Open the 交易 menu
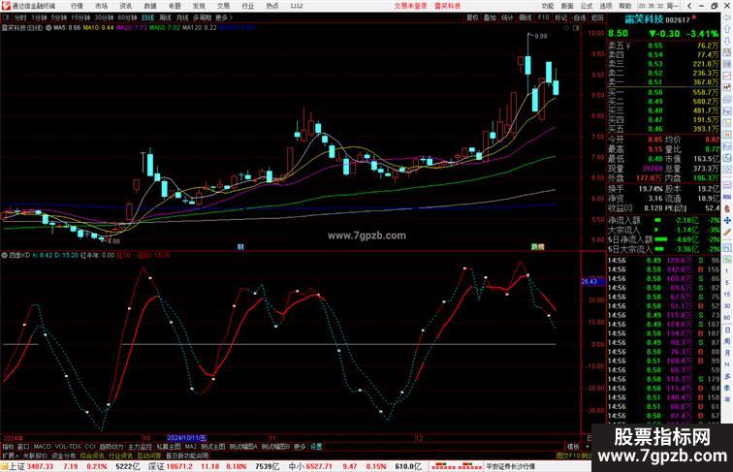Image resolution: width=733 pixels, height=472 pixels. pos(223,6)
